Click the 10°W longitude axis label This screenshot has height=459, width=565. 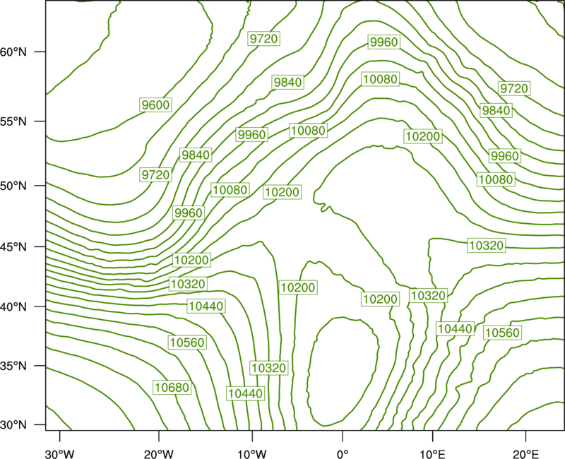pos(252,454)
